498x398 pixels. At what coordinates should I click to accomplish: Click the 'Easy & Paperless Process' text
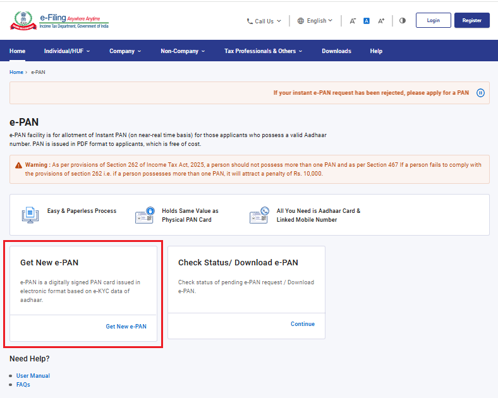tap(82, 211)
